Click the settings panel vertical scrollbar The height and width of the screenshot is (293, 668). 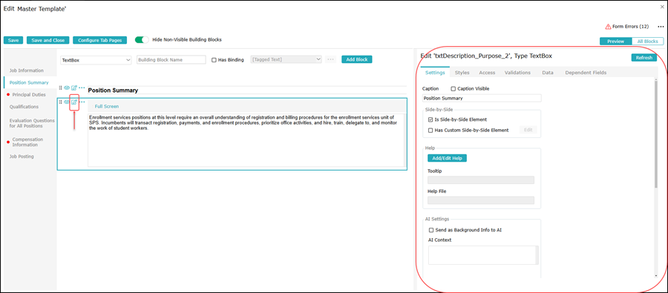point(655,134)
